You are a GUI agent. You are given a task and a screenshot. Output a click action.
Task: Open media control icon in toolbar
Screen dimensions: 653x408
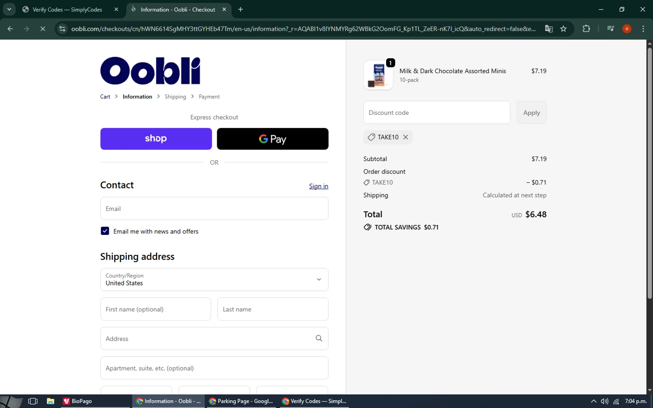click(x=610, y=29)
